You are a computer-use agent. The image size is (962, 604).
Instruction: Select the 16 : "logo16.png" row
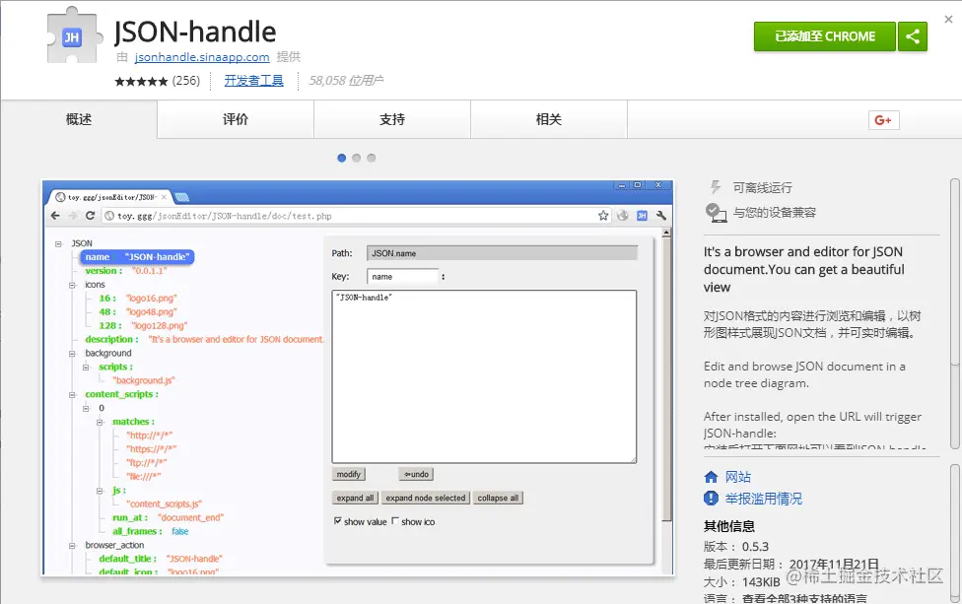click(137, 298)
